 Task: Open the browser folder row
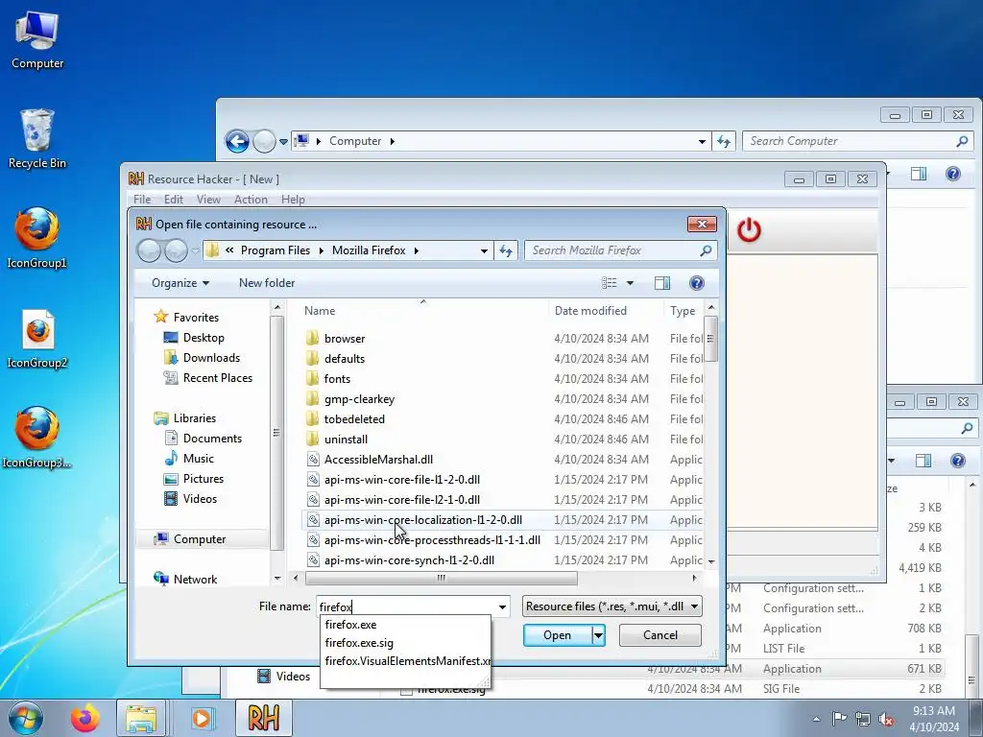(x=501, y=339)
